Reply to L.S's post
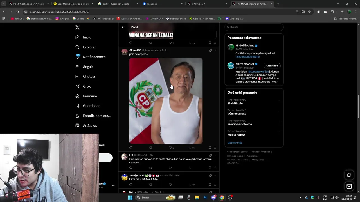Screen dimensions: 360x202 (x=130, y=168)
